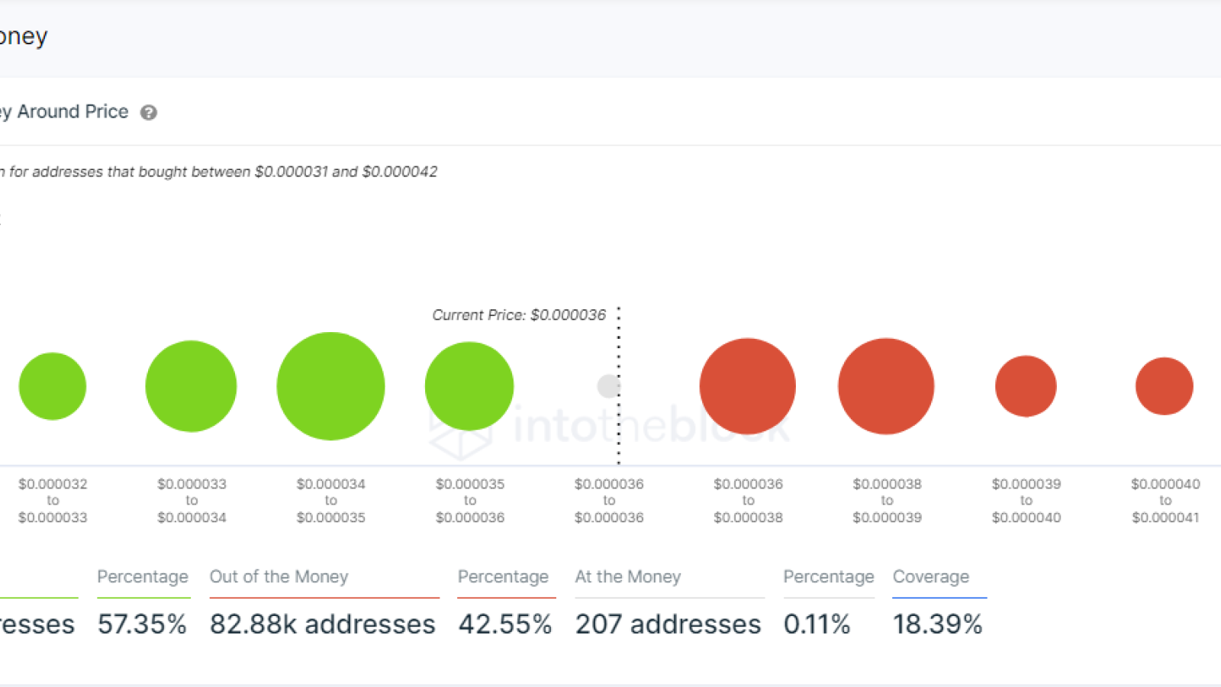This screenshot has width=1221, height=687.
Task: Click the 207 addresses value
Action: 668,624
